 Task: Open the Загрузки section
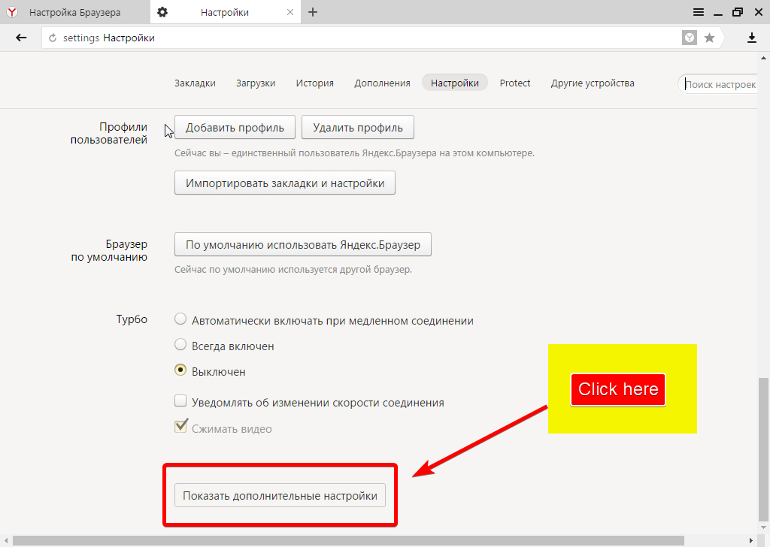coord(256,83)
